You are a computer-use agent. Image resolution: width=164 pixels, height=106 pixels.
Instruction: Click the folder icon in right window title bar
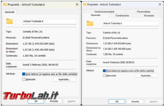[85, 4]
